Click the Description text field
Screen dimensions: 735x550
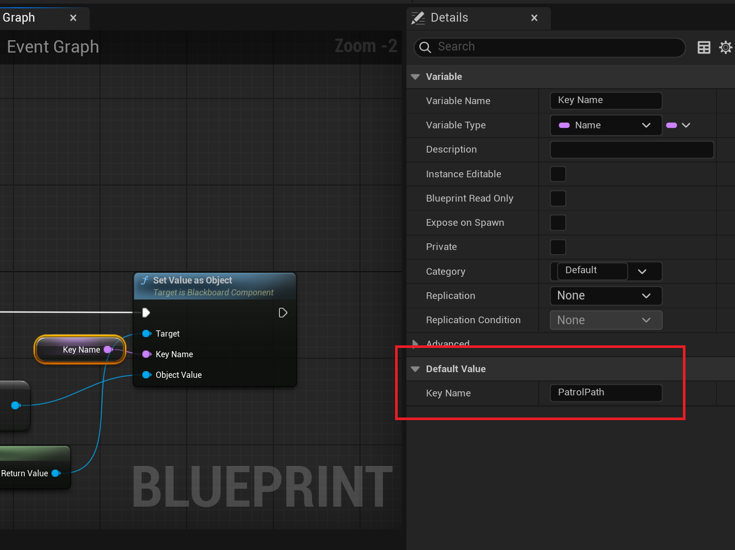632,149
